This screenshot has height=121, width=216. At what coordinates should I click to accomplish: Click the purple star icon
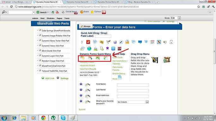[x=108, y=48]
